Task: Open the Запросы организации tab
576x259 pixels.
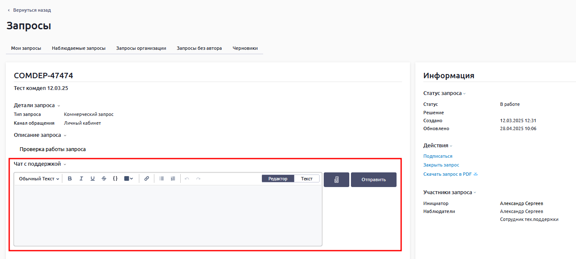Action: pyautogui.click(x=141, y=48)
